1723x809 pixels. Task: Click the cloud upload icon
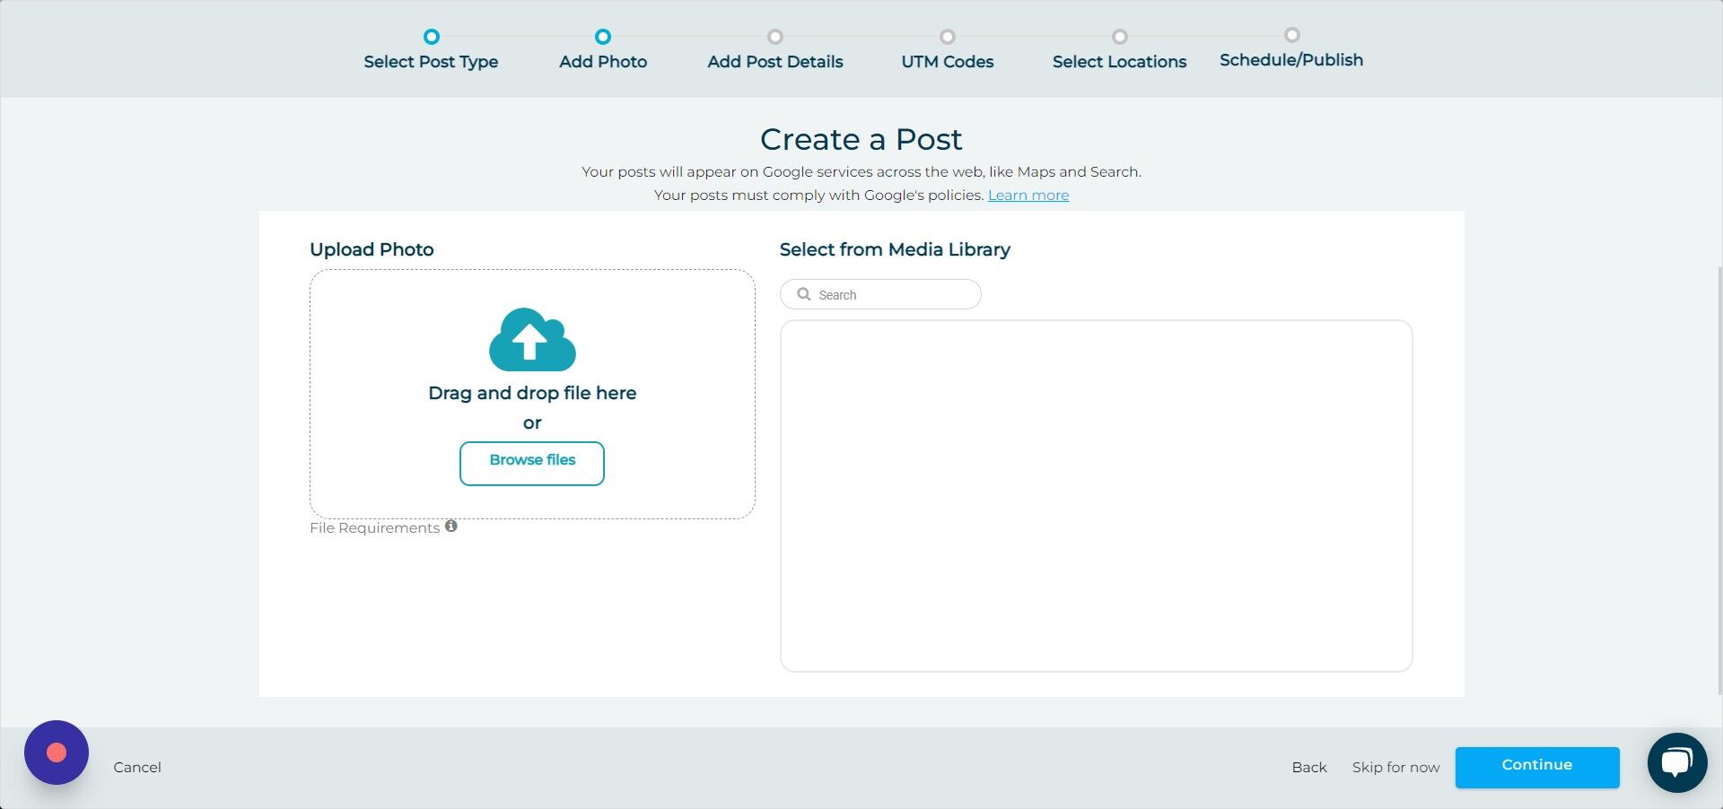point(532,340)
